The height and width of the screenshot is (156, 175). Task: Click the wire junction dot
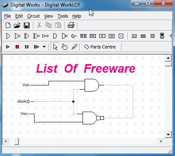[x=73, y=101]
